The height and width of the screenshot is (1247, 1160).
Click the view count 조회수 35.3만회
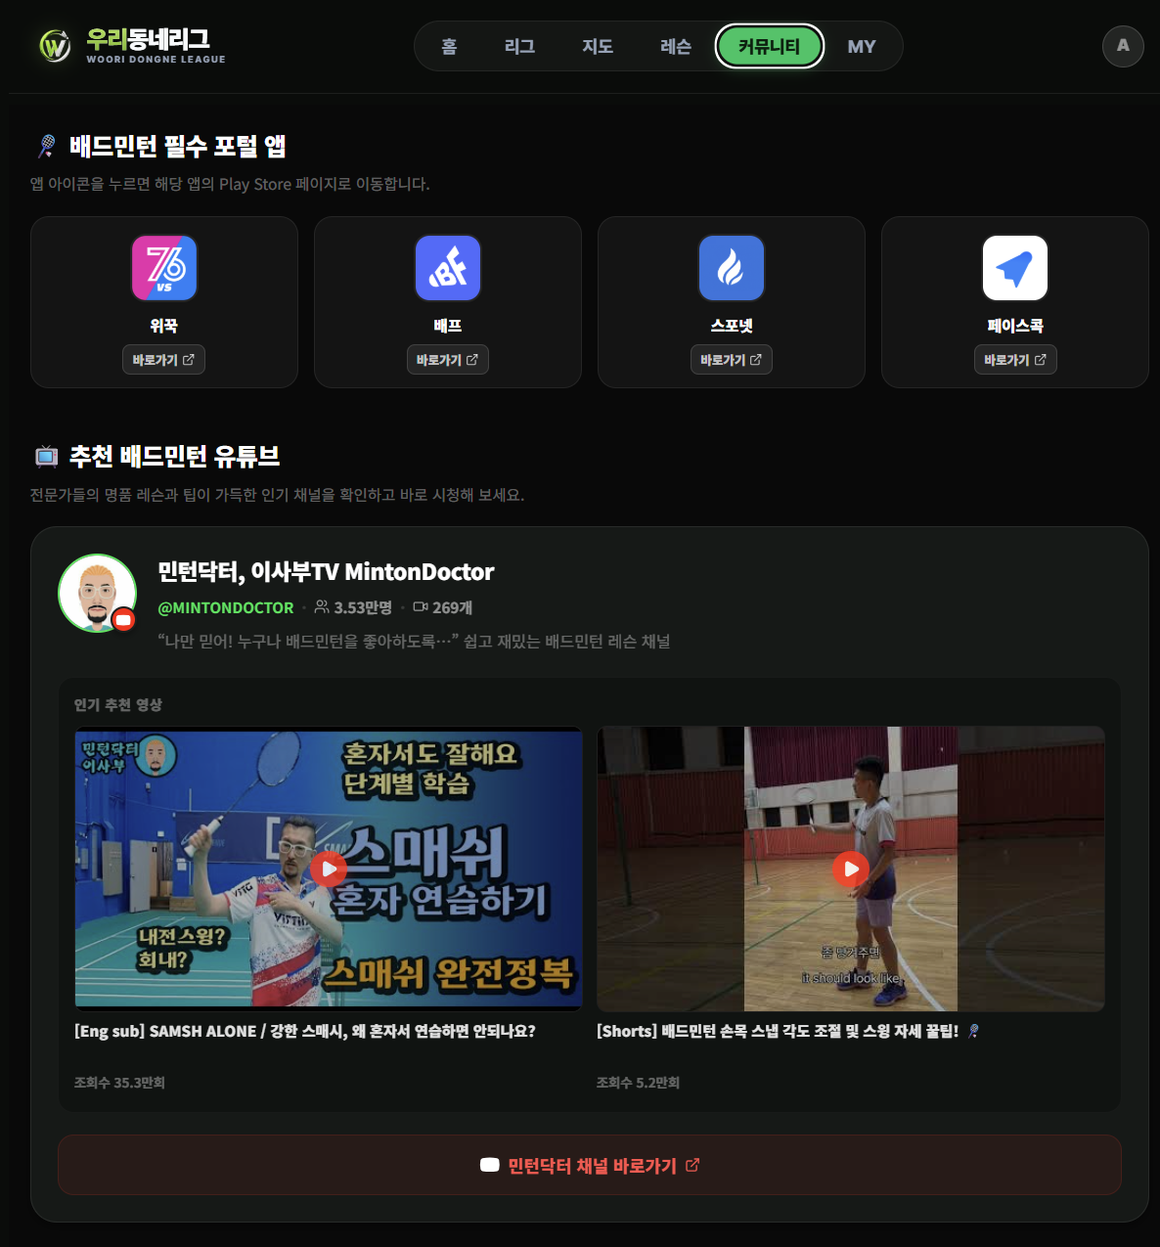pos(119,1083)
